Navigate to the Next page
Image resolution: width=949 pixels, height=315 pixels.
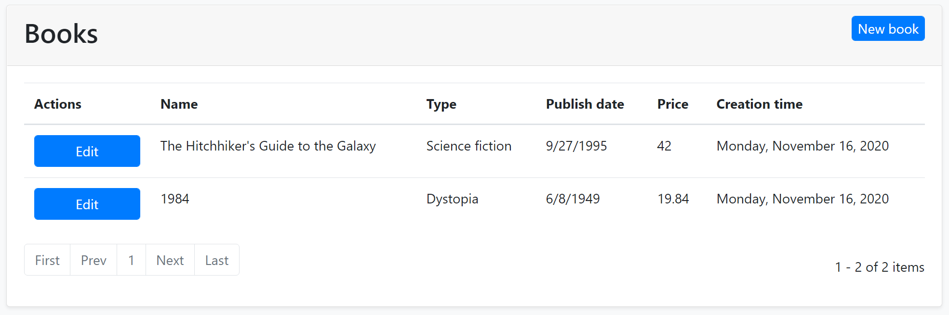[x=170, y=260]
